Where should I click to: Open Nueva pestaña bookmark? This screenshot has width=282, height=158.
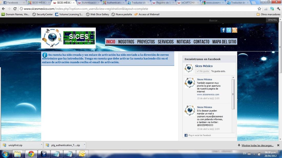[122, 14]
